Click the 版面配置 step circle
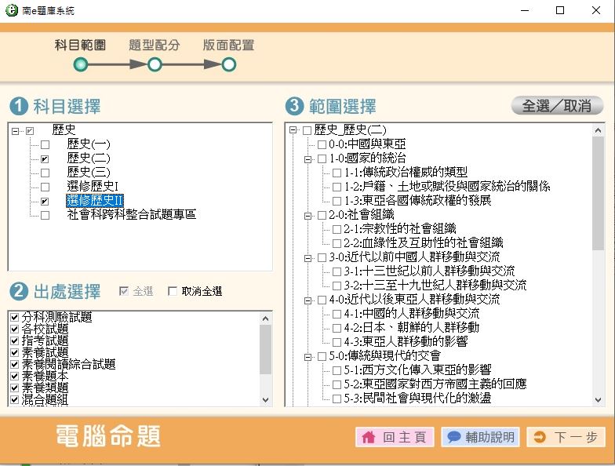Image resolution: width=615 pixels, height=466 pixels. coord(228,64)
